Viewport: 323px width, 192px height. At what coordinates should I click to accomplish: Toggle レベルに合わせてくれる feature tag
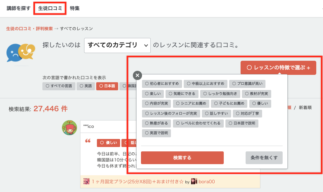tap(198, 124)
